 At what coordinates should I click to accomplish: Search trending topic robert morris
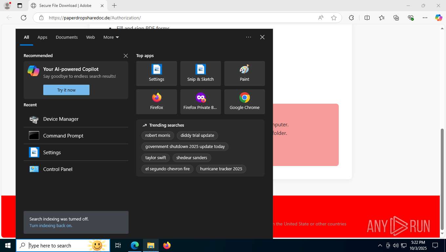click(x=158, y=135)
